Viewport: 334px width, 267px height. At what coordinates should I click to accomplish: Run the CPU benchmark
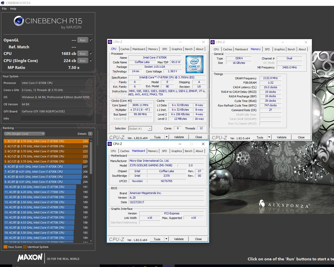coord(82,53)
